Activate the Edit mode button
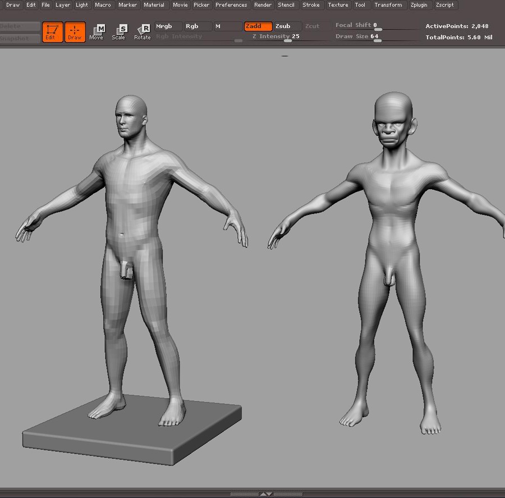This screenshot has width=505, height=498. point(52,31)
